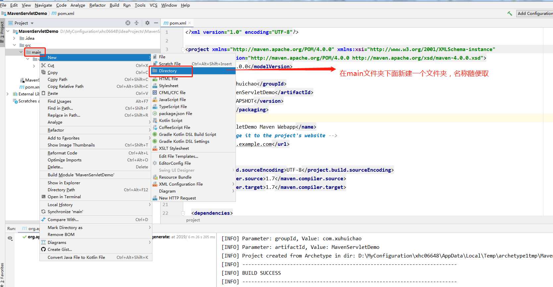Open Mark Directory as submenu
The width and height of the screenshot is (553, 287).
(x=95, y=227)
